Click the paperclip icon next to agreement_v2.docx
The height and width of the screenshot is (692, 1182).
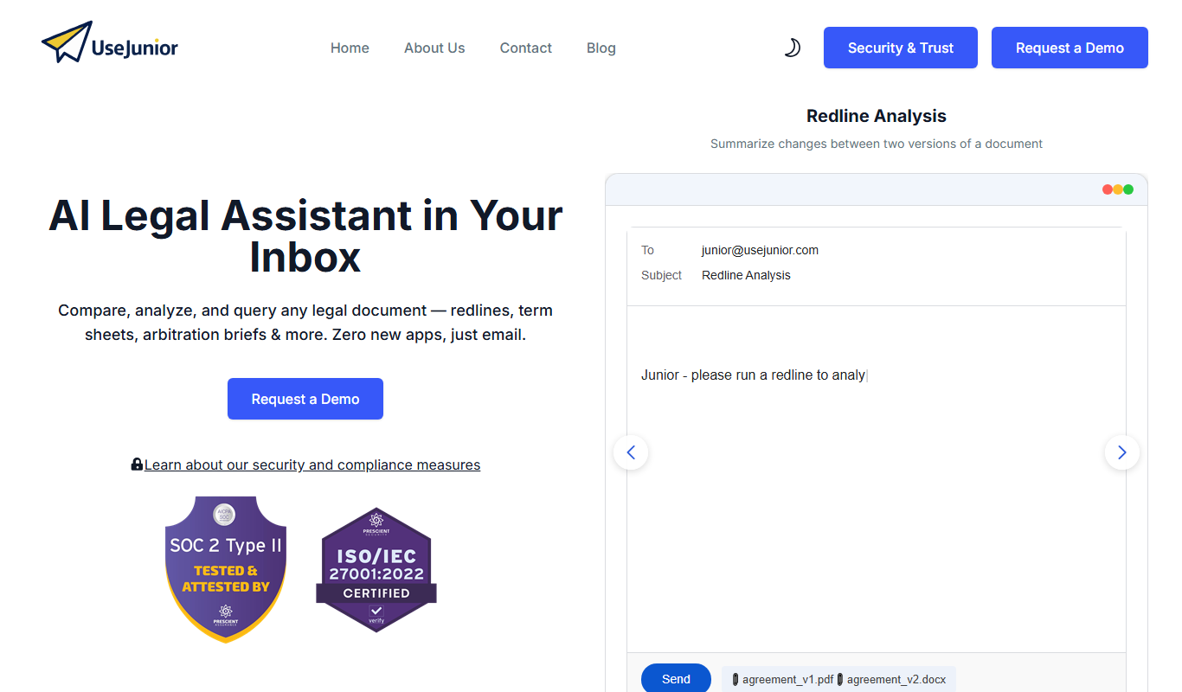tap(840, 680)
